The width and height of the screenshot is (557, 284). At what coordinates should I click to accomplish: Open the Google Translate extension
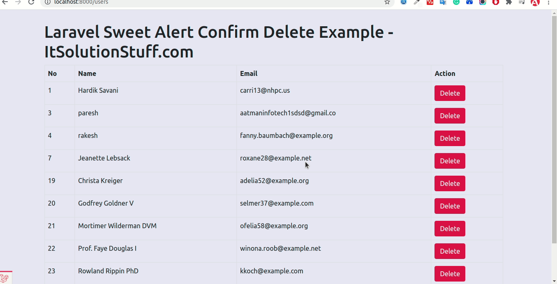pyautogui.click(x=443, y=2)
